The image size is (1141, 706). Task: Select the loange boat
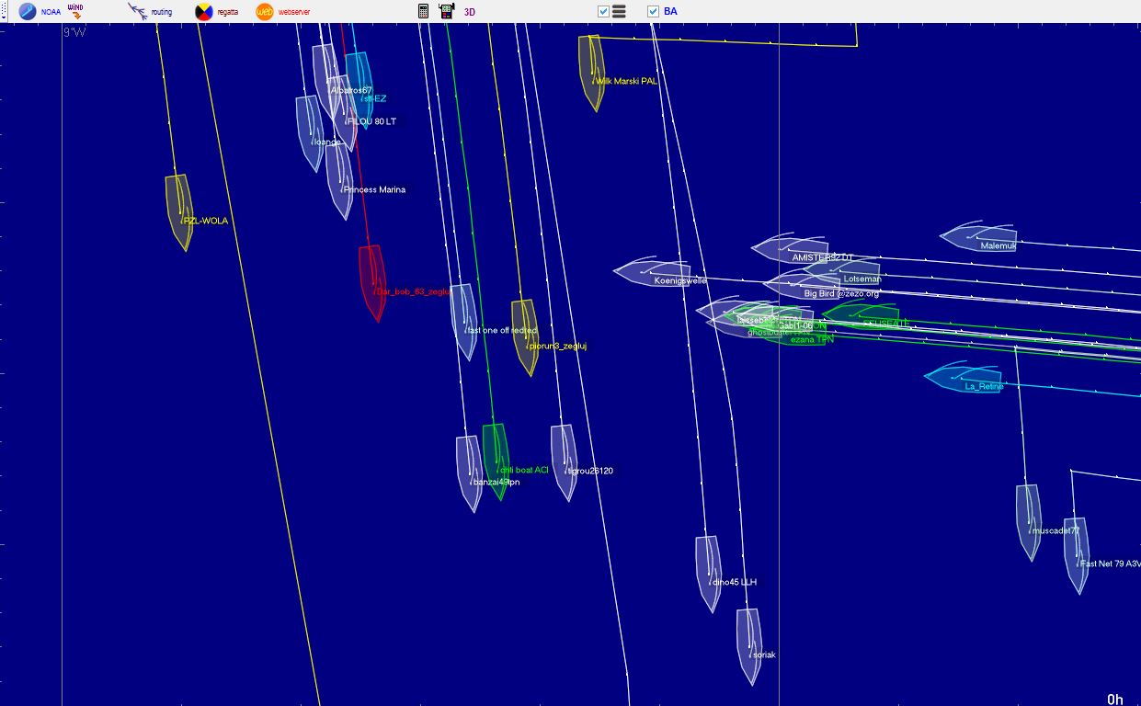[x=310, y=133]
